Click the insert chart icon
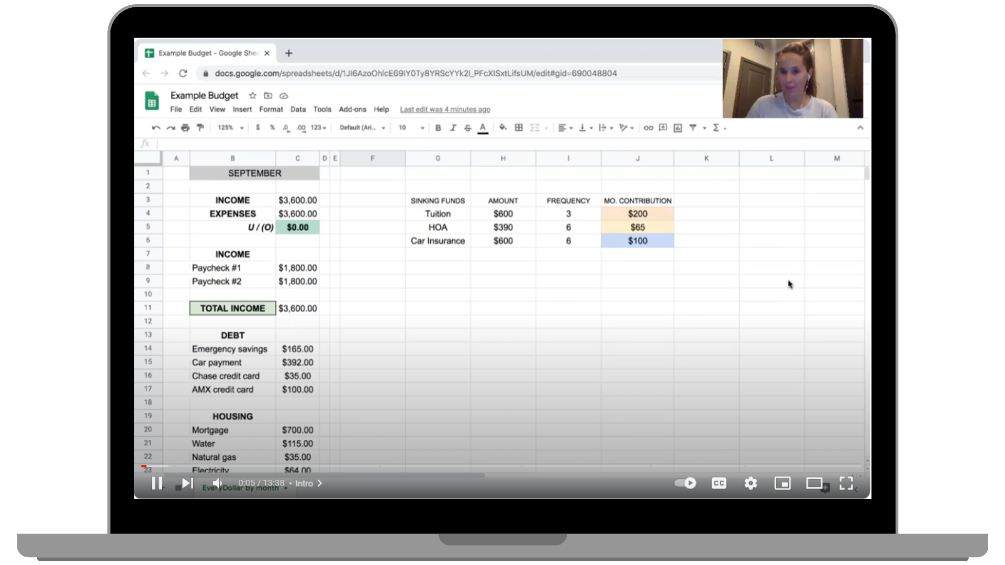Screen dimensions: 1005x565 (x=678, y=128)
